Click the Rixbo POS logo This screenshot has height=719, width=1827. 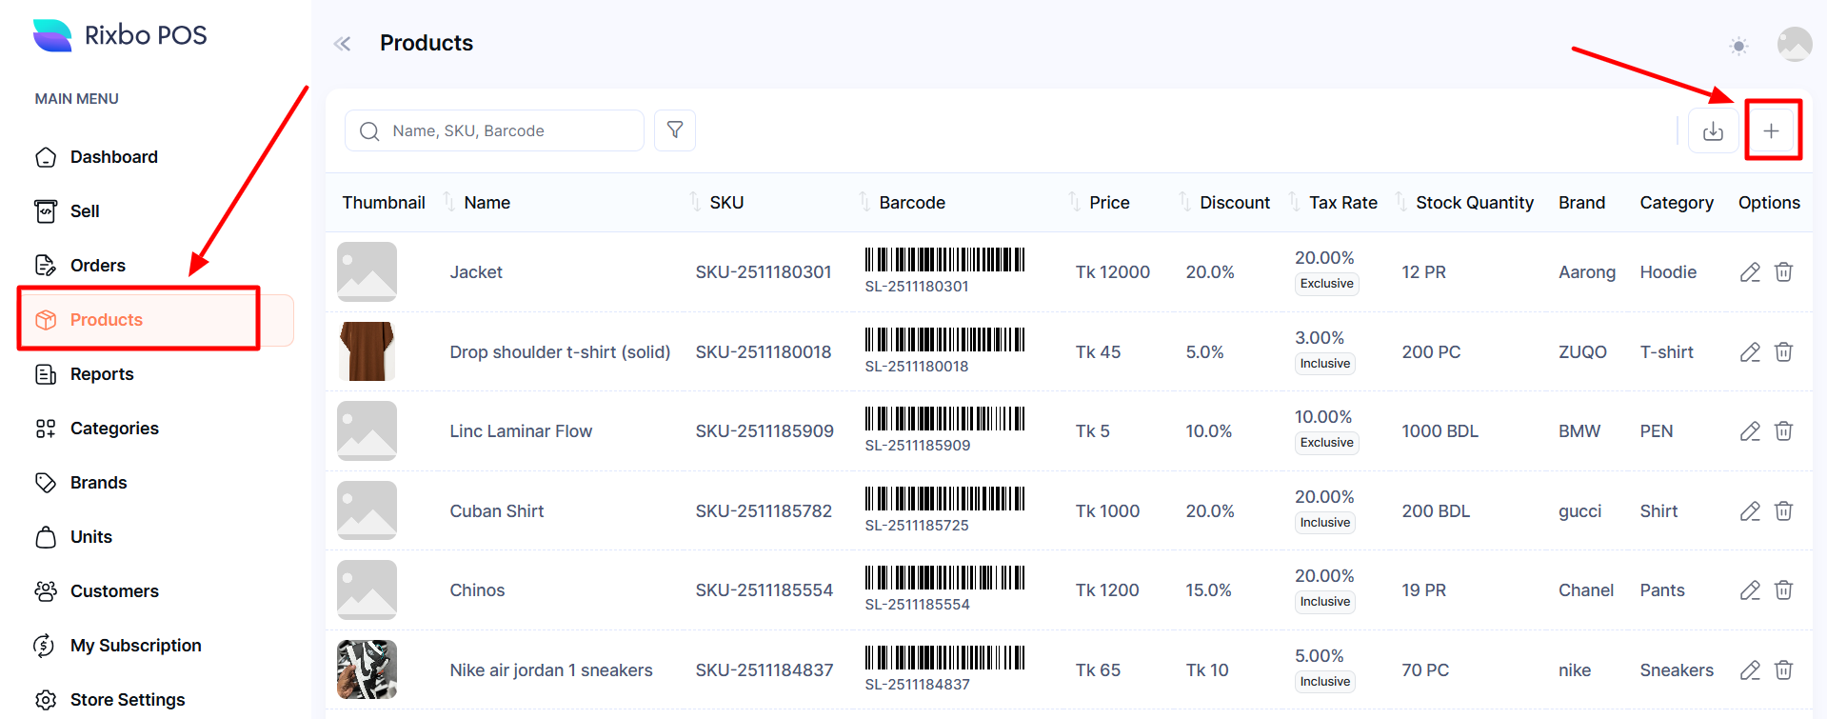pos(120,35)
